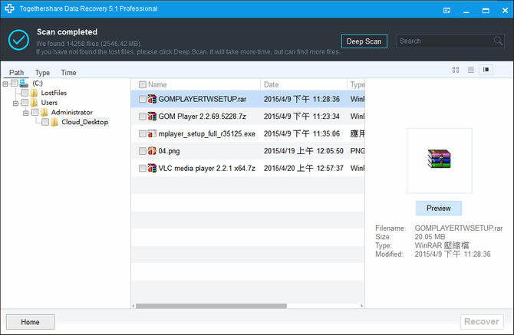The height and width of the screenshot is (335, 514).
Task: Check the Users folder checkbox
Action: [x=25, y=103]
